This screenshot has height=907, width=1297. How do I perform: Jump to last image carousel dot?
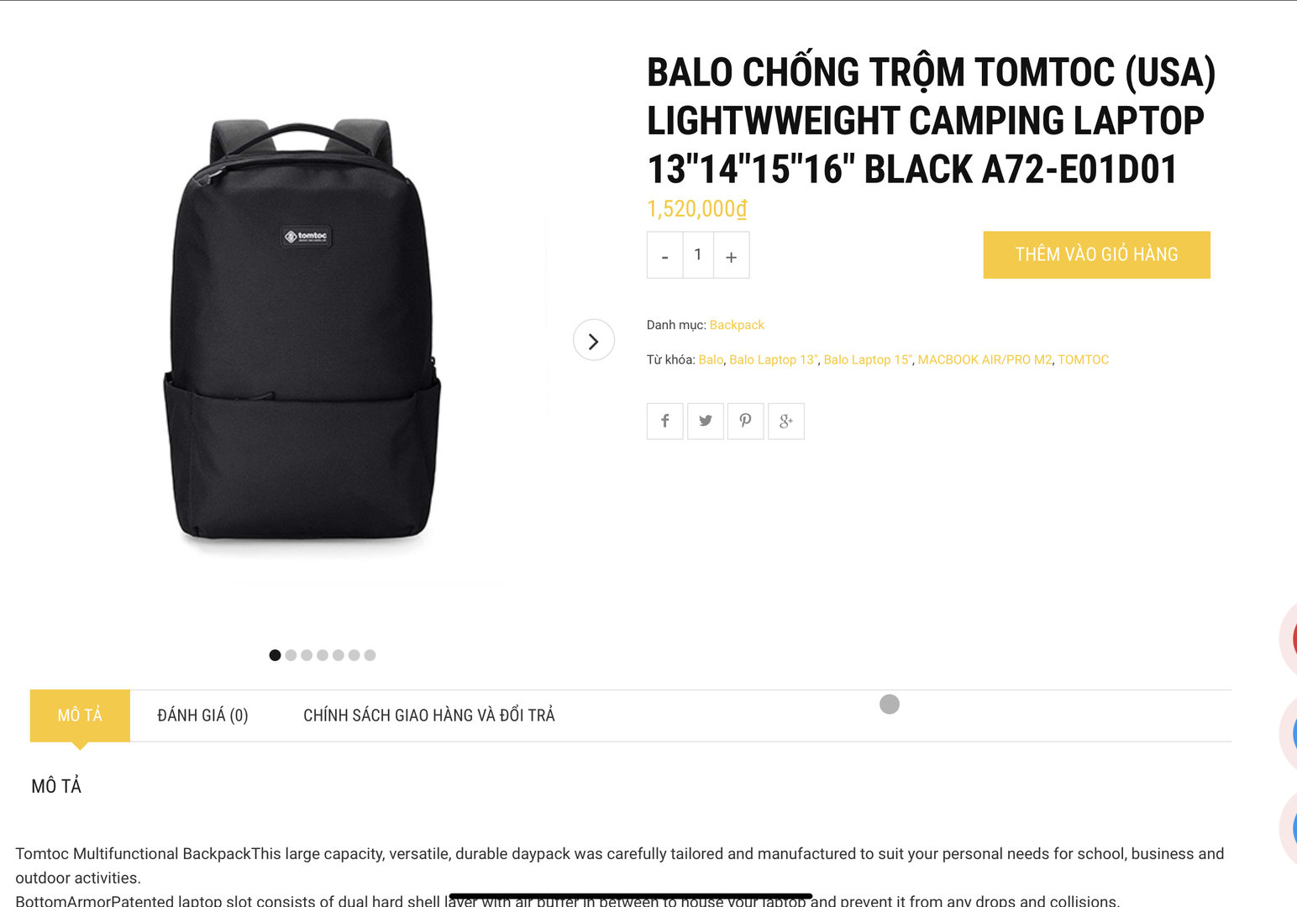370,655
